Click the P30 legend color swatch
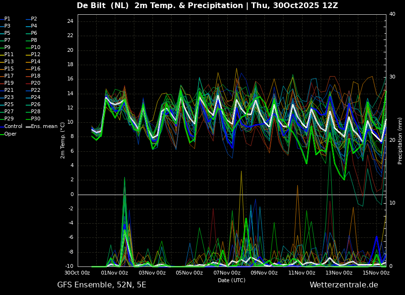 point(29,118)
